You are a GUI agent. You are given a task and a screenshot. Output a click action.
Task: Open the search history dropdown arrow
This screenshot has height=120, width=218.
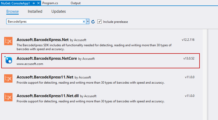[88, 22]
